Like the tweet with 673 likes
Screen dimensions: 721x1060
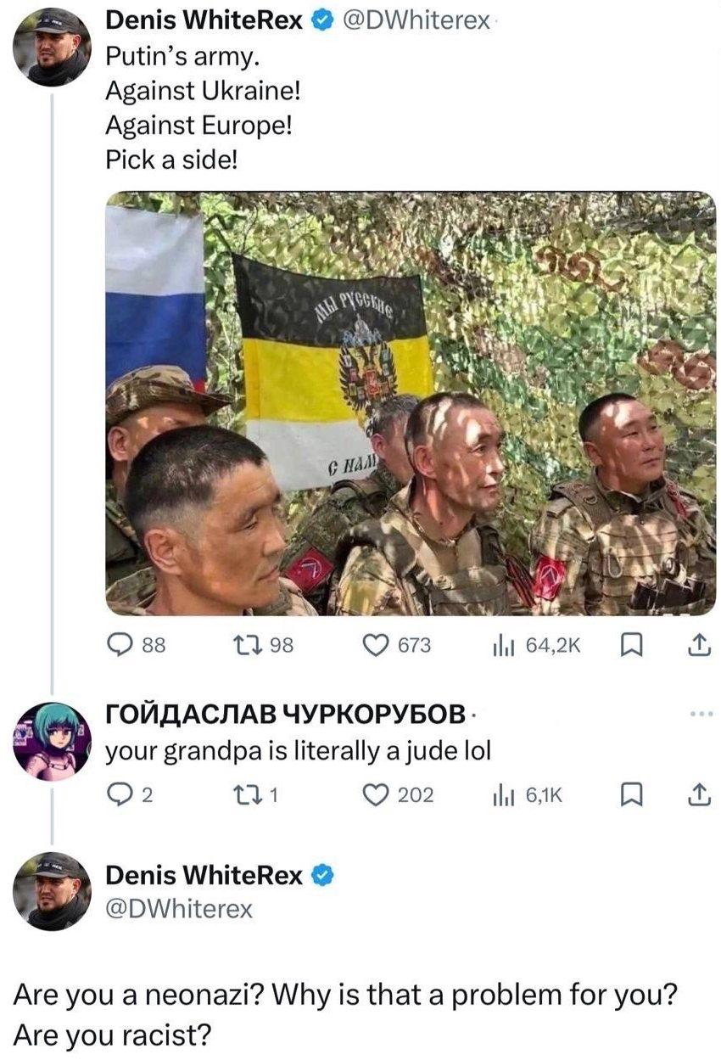tap(397, 646)
